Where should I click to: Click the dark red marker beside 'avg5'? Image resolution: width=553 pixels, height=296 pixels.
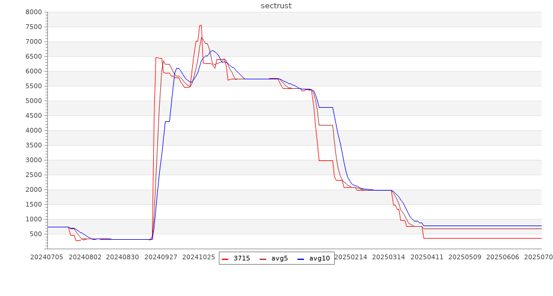pos(263,259)
